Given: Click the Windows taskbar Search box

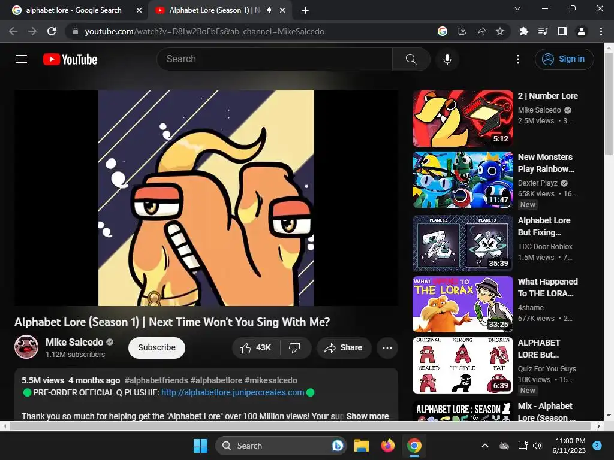Looking at the screenshot, I should [x=281, y=446].
